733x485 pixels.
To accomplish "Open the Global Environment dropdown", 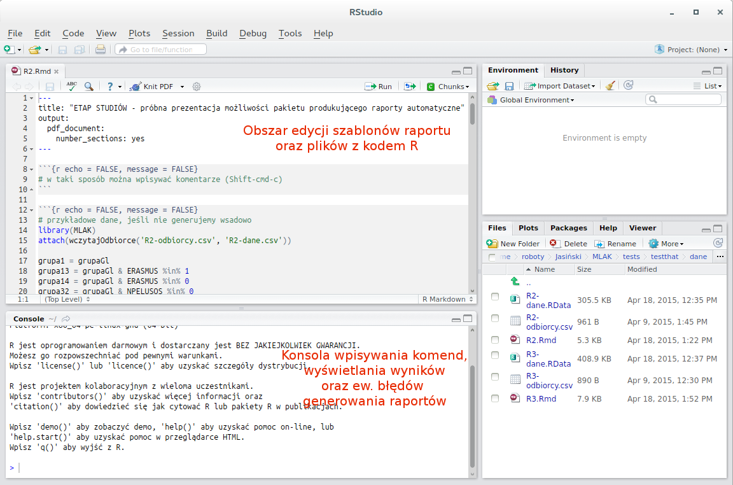I will coord(531,100).
